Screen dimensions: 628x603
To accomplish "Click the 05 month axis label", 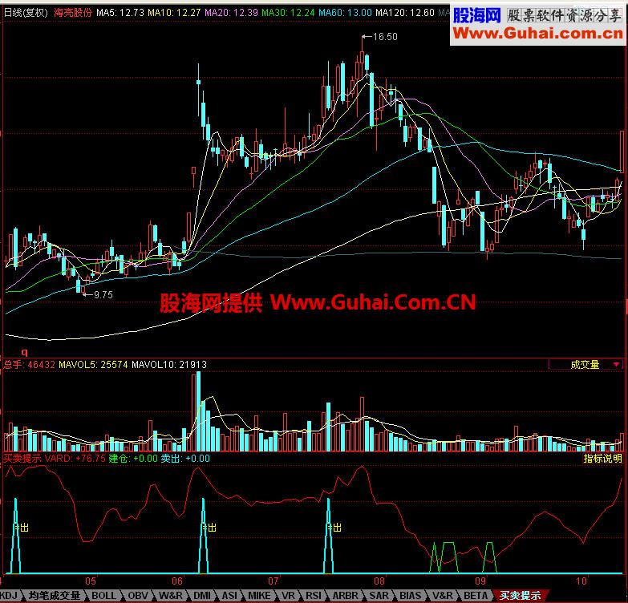I will [x=91, y=581].
